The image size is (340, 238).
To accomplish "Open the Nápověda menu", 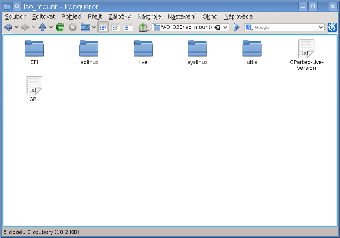I will [x=238, y=16].
